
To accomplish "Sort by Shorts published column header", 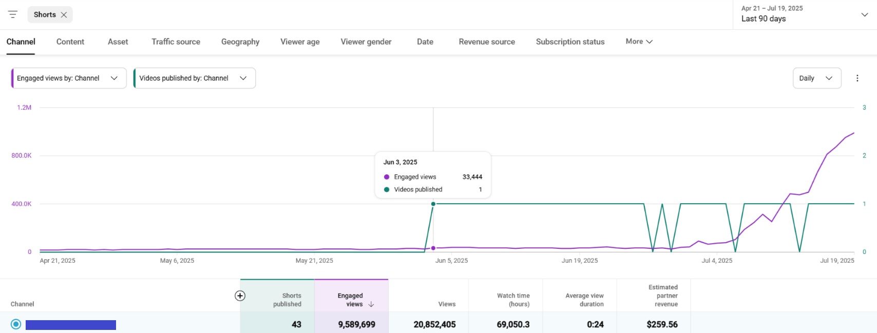I will [287, 300].
